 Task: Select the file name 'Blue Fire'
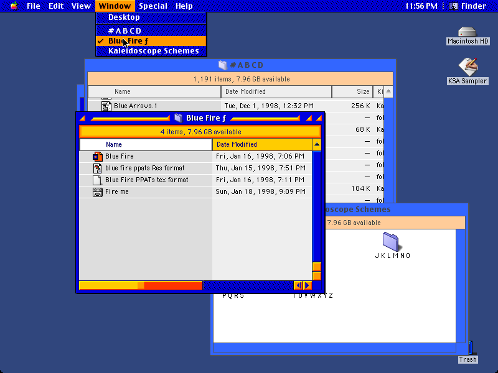tap(120, 157)
